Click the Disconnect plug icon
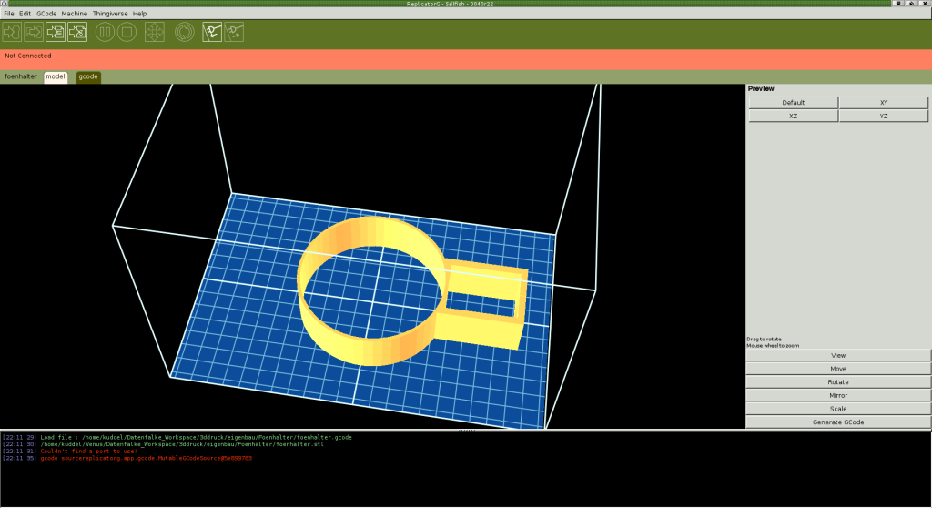This screenshot has width=932, height=508. pos(234,32)
